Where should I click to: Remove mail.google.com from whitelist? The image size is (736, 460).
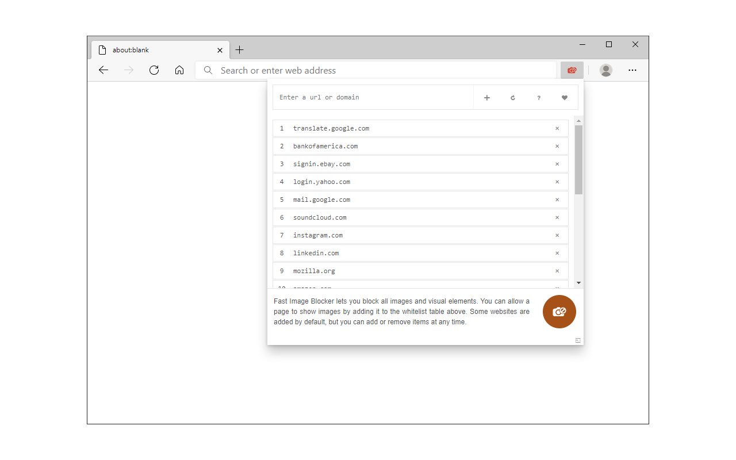[x=557, y=200]
